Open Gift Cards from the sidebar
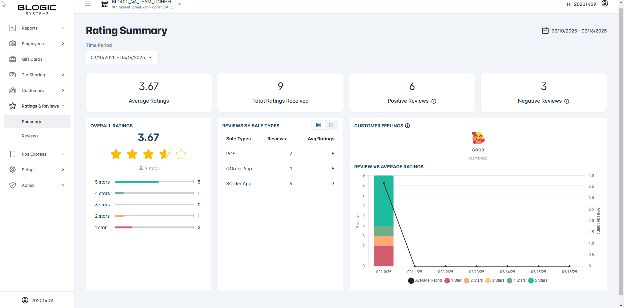The width and height of the screenshot is (624, 308). click(x=32, y=59)
